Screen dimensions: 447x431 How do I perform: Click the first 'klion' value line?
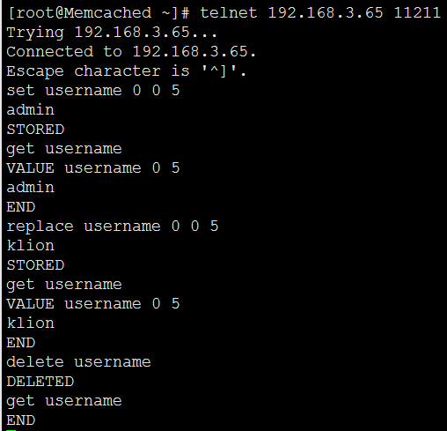31,245
